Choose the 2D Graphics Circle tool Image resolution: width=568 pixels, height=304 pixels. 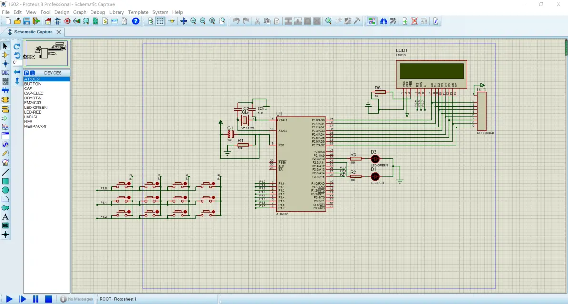coord(5,190)
